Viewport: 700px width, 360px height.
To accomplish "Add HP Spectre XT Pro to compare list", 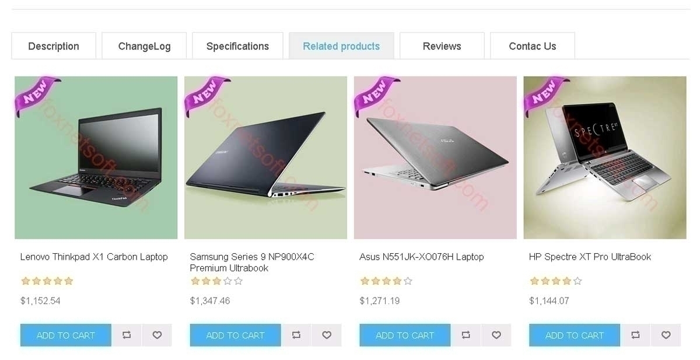I will [635, 335].
